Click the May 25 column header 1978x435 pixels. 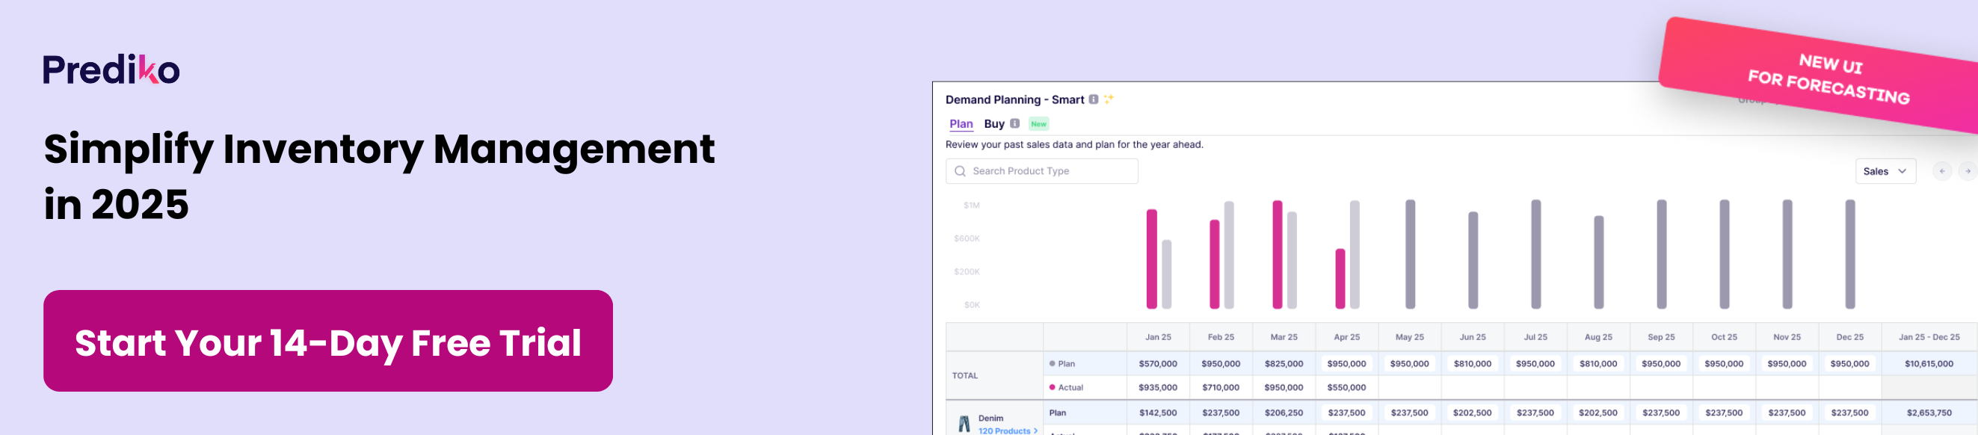point(1410,337)
